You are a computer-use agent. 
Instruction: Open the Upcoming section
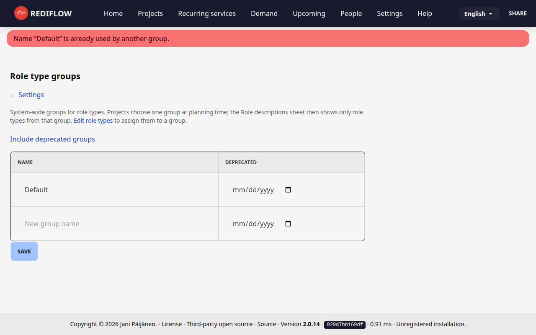309,13
